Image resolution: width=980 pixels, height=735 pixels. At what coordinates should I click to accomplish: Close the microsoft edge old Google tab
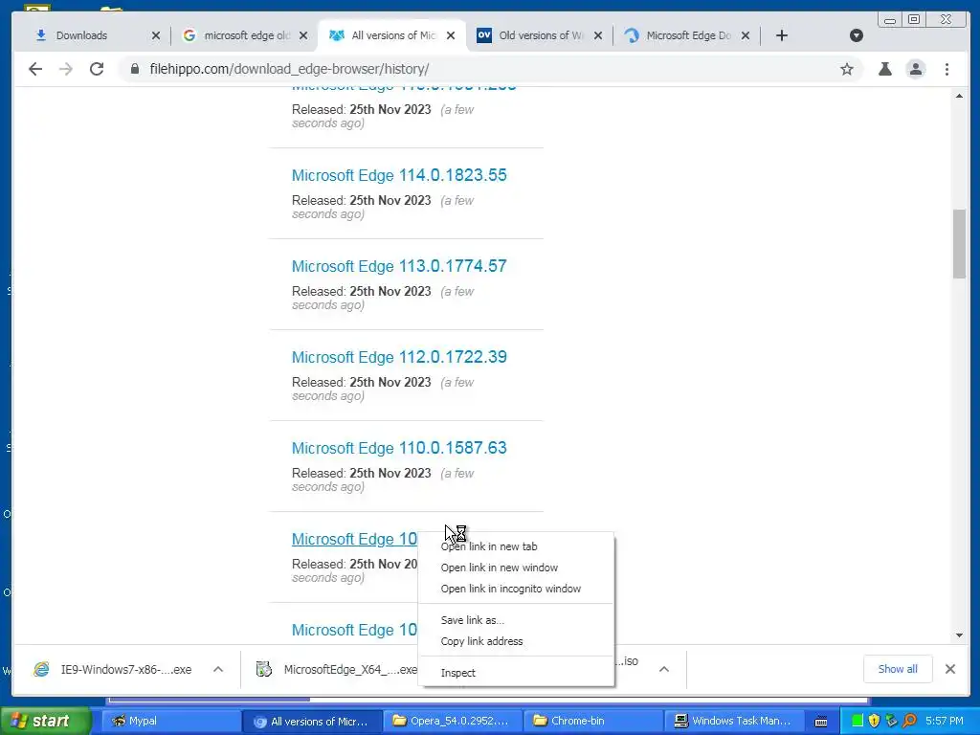coord(303,35)
